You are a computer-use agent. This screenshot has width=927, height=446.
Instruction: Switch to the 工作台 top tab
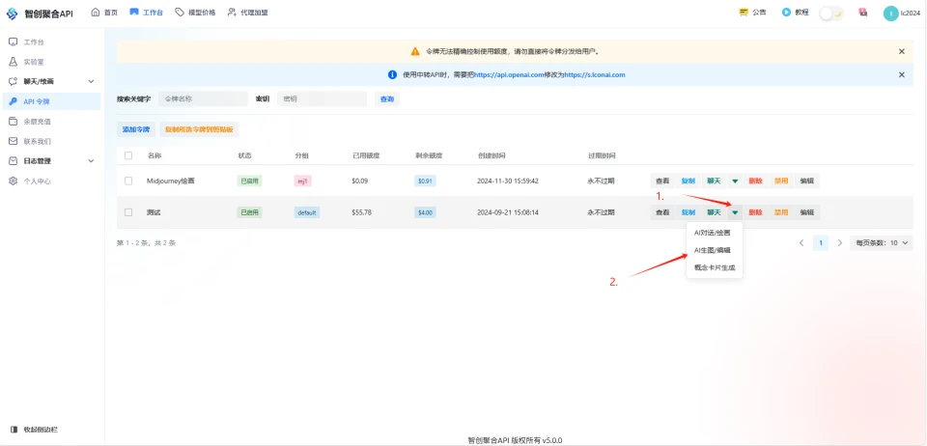146,13
